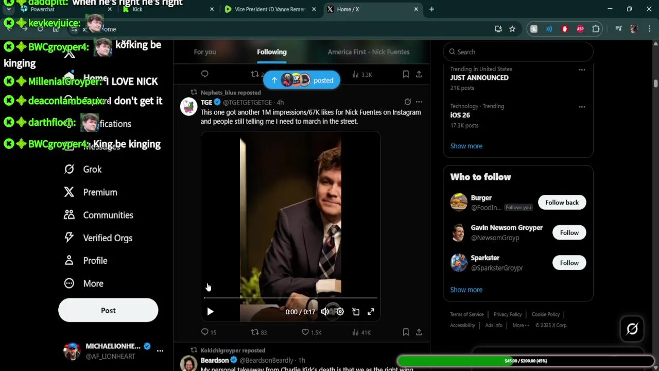The image size is (659, 371).
Task: Open America First - Nick Fuentes tab
Action: click(x=369, y=52)
